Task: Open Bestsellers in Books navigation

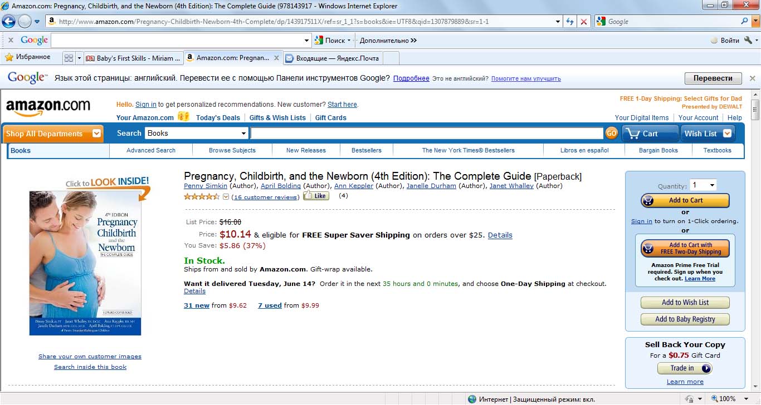Action: 367,150
